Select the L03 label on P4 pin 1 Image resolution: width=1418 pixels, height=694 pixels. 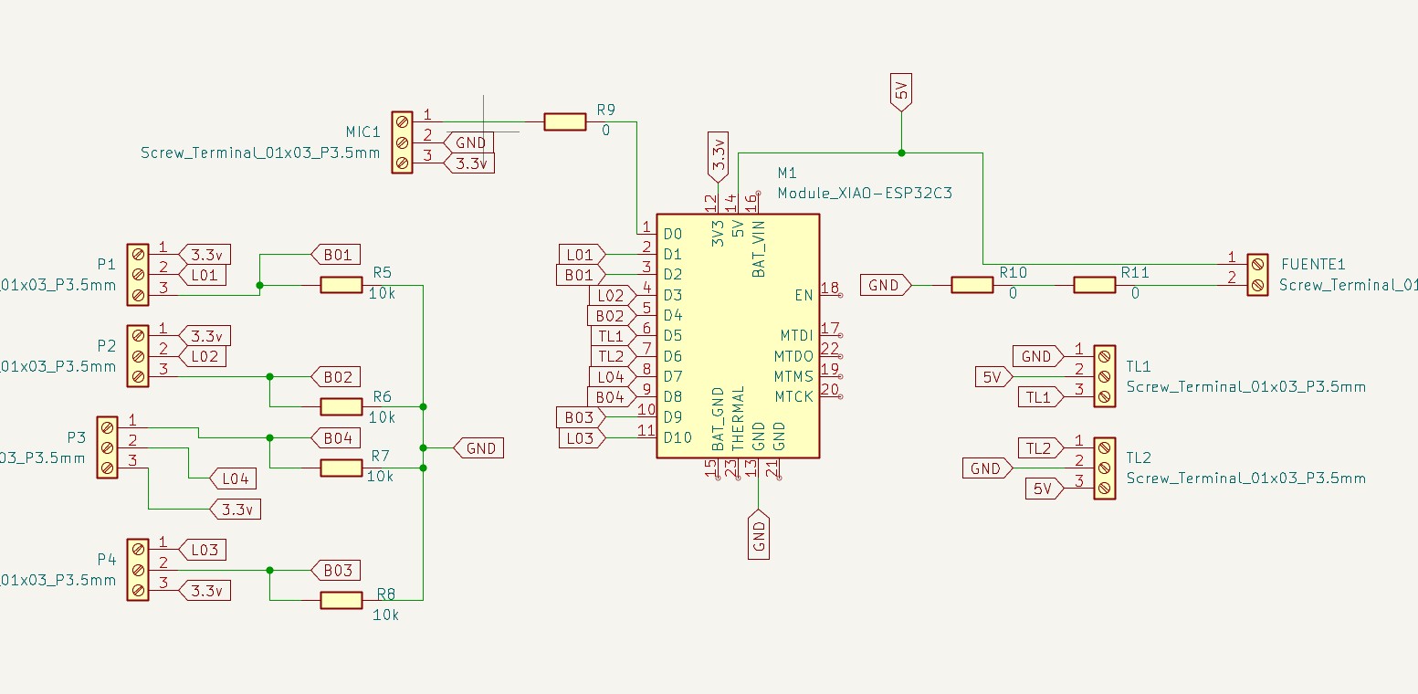(x=203, y=550)
